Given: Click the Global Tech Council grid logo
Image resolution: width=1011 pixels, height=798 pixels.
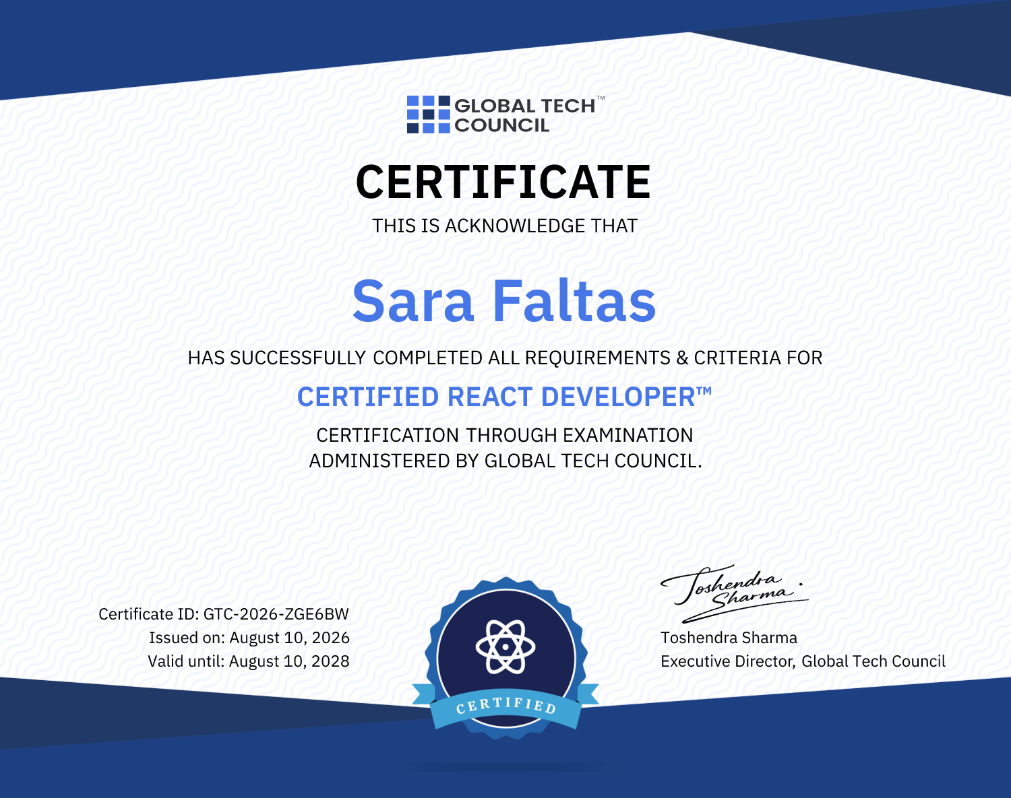Looking at the screenshot, I should pyautogui.click(x=428, y=114).
